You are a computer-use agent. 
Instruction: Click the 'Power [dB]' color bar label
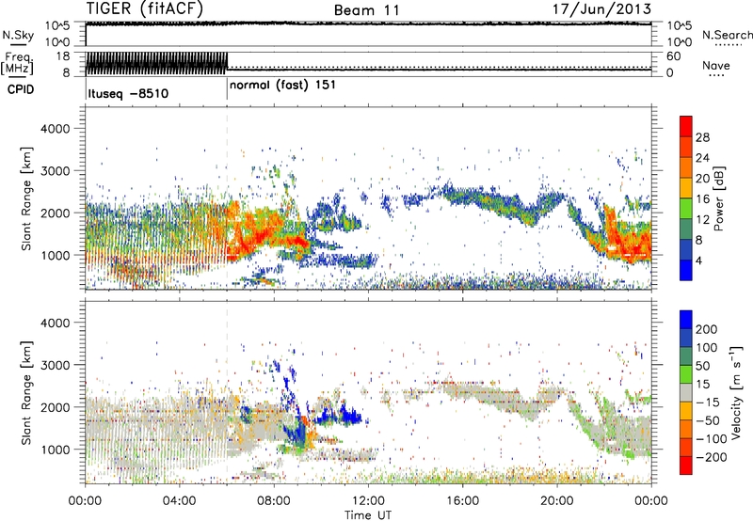pyautogui.click(x=718, y=198)
